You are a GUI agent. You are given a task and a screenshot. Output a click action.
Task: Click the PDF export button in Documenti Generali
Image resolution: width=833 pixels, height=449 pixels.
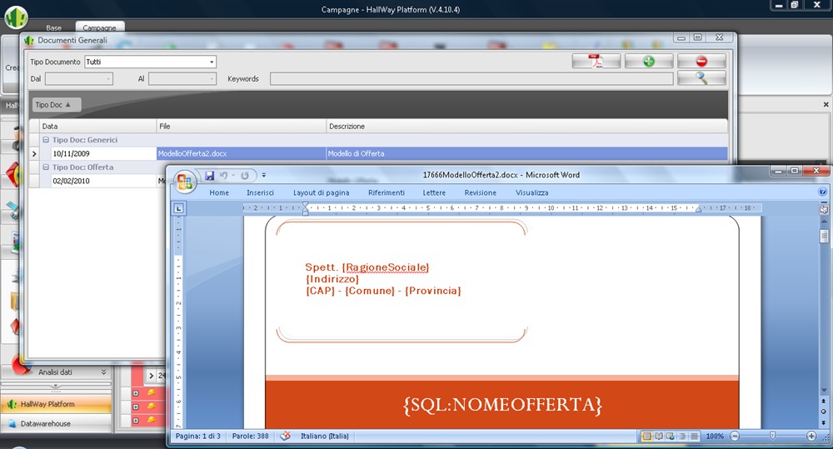tap(596, 61)
